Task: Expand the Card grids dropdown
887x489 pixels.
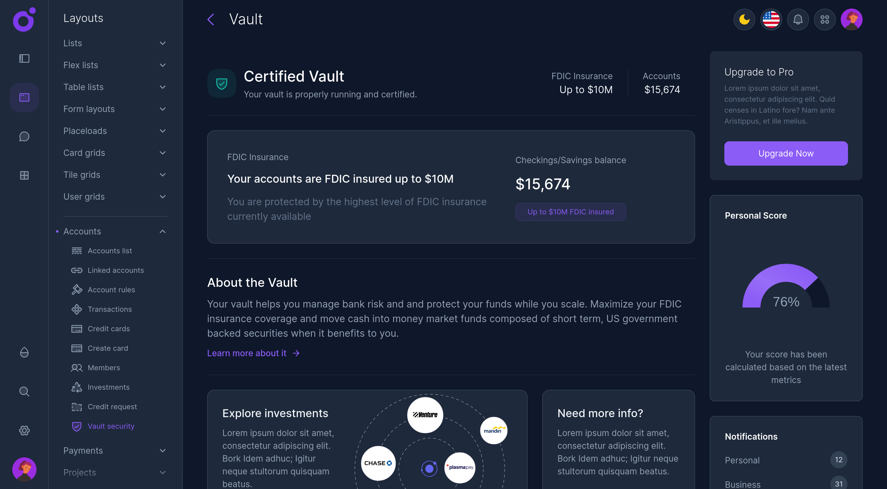Action: 163,153
